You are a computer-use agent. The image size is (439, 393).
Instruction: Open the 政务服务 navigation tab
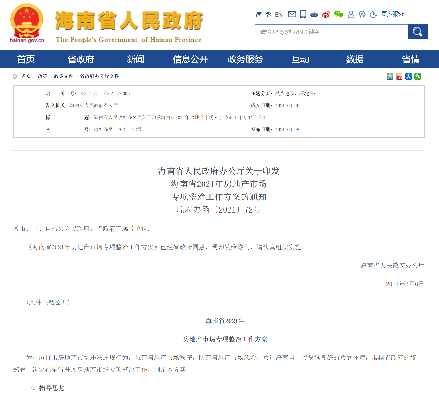click(x=245, y=59)
